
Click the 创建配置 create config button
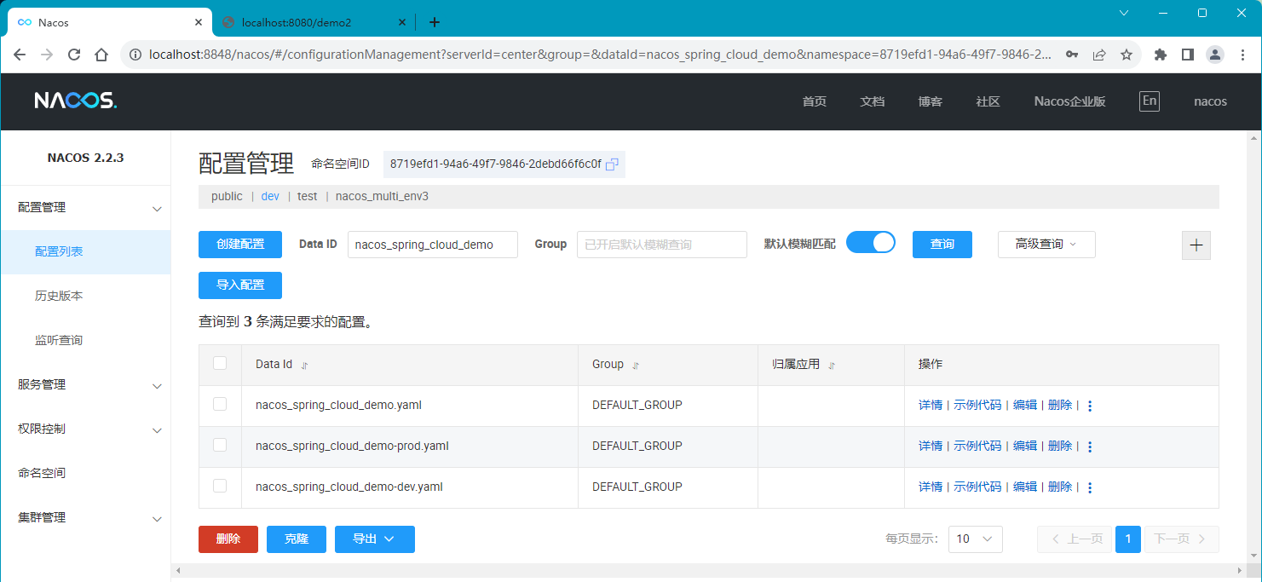pyautogui.click(x=239, y=245)
